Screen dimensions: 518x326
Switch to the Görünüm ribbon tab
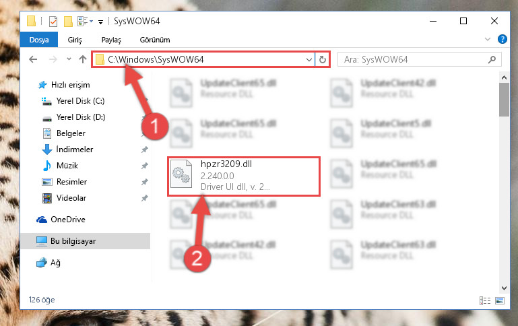155,40
